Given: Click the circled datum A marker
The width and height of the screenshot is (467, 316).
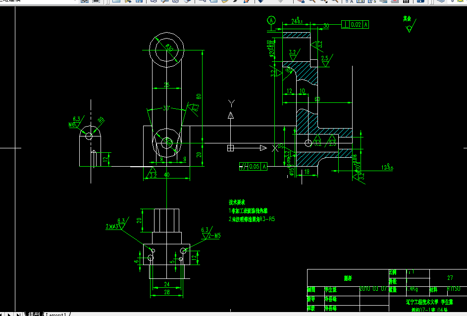Looking at the screenshot, I should 271,20.
